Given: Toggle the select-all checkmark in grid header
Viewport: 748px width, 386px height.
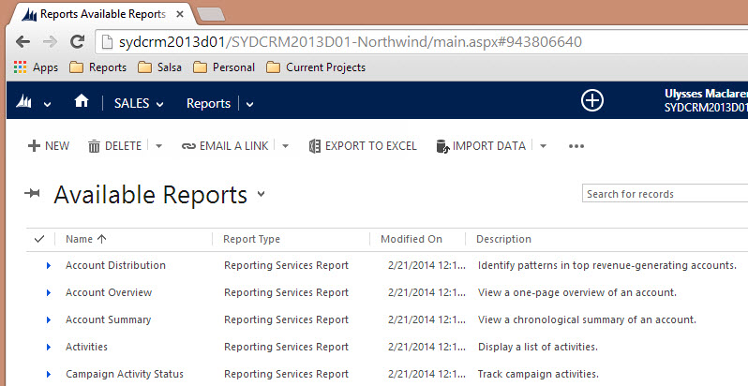Looking at the screenshot, I should [x=38, y=239].
